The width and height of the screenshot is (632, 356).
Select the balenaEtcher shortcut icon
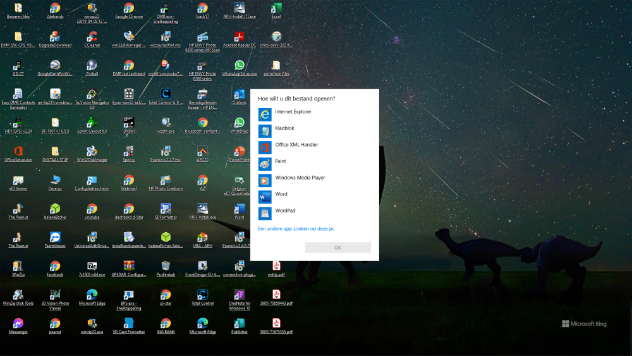pyautogui.click(x=55, y=209)
